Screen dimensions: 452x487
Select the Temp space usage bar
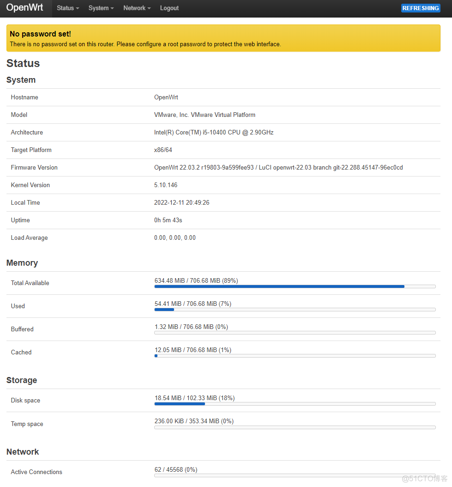pyautogui.click(x=295, y=427)
